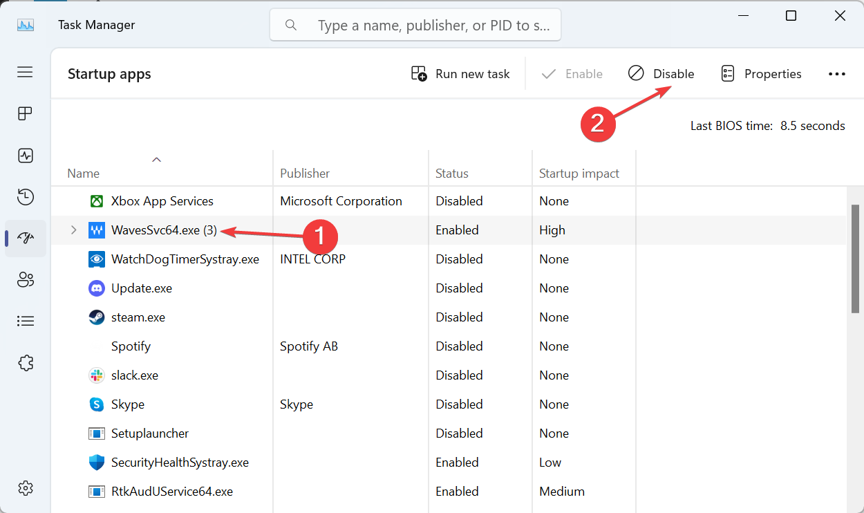Viewport: 864px width, 513px height.
Task: Click the WatchDogTimerSystray eye icon
Action: 97,259
